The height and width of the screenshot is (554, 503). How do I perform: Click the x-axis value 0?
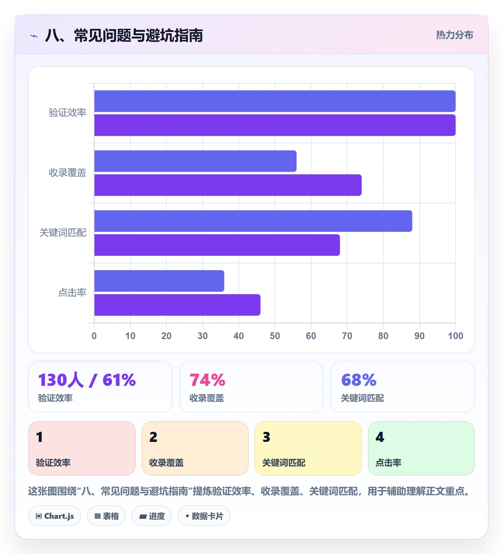94,336
